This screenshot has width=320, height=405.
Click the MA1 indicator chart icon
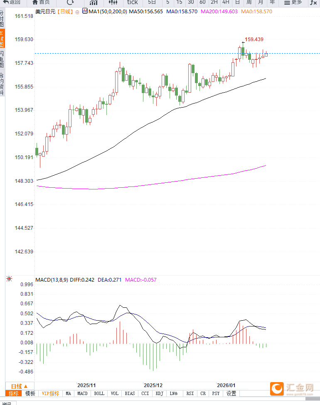pos(85,12)
